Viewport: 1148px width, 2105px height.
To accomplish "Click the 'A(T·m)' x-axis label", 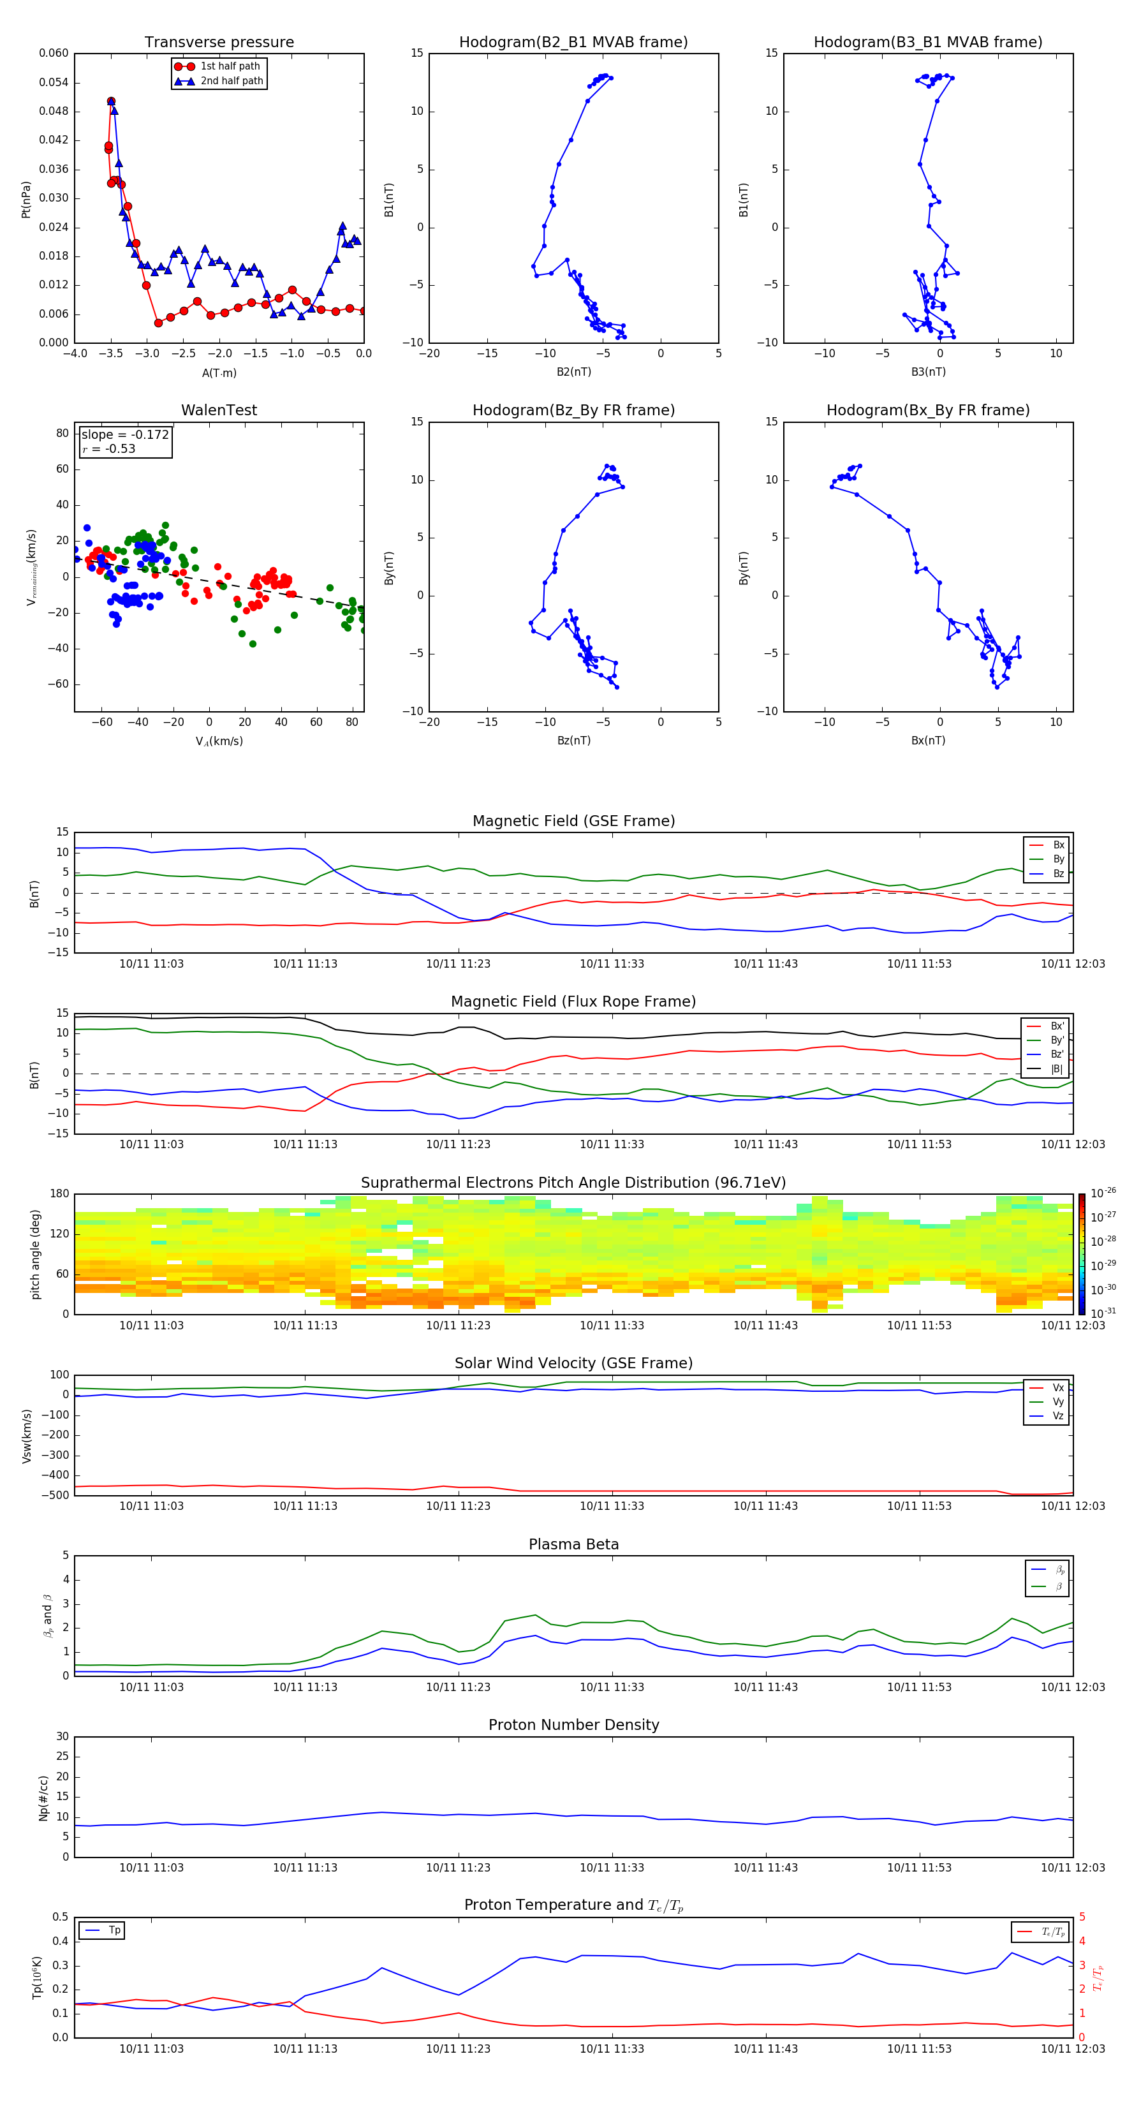I will (x=219, y=373).
